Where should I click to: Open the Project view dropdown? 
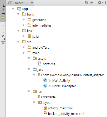tap(21, 3)
